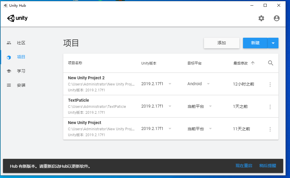Click the community people icon in sidebar

click(9, 43)
